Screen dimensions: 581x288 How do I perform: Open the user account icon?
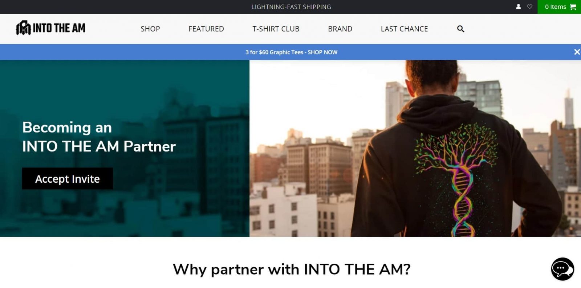click(x=518, y=7)
